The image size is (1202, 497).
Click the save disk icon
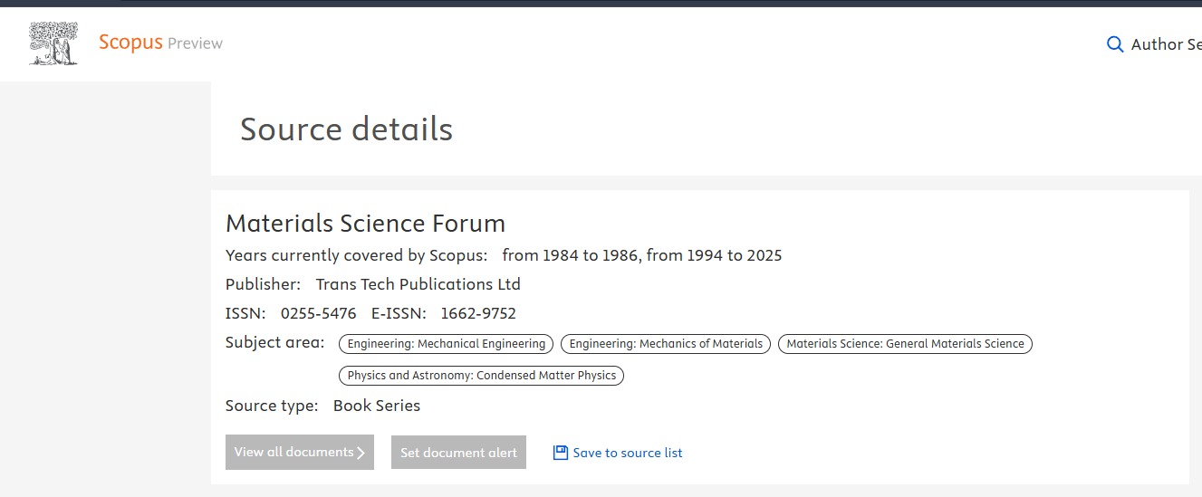coord(560,453)
